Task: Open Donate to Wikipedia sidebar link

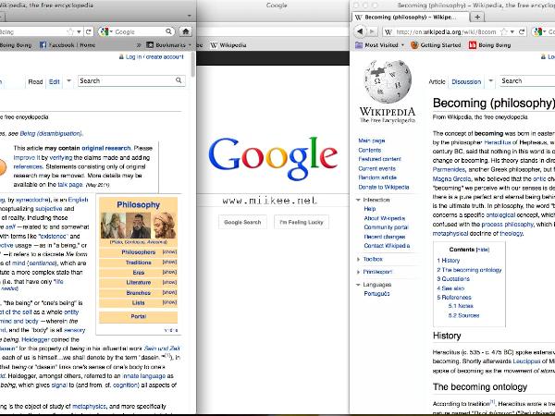Action: click(x=384, y=187)
